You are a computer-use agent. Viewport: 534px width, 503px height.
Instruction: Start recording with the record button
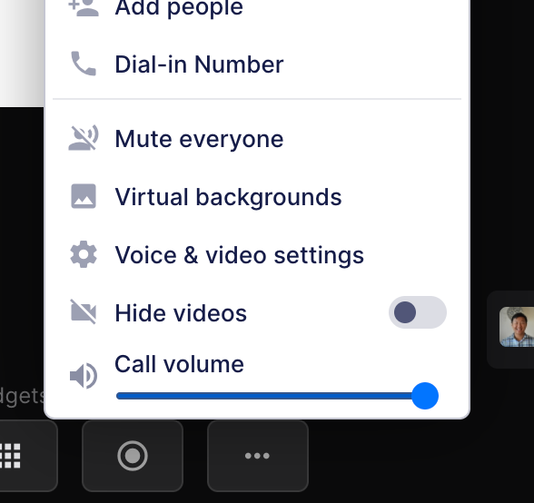pos(133,456)
